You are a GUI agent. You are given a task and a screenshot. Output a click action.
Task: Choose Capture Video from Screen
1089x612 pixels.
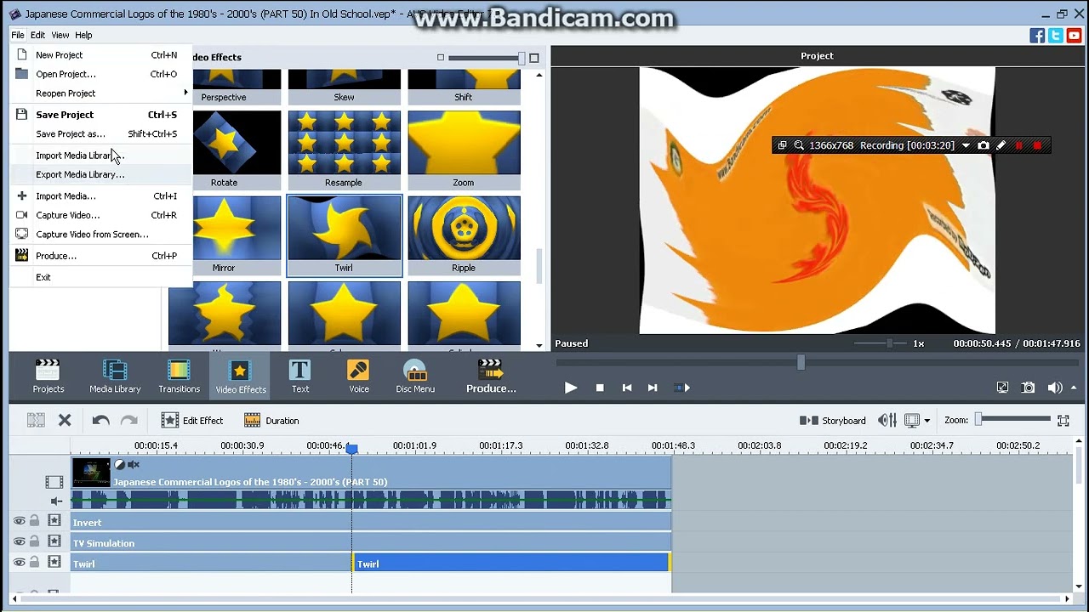tap(101, 234)
